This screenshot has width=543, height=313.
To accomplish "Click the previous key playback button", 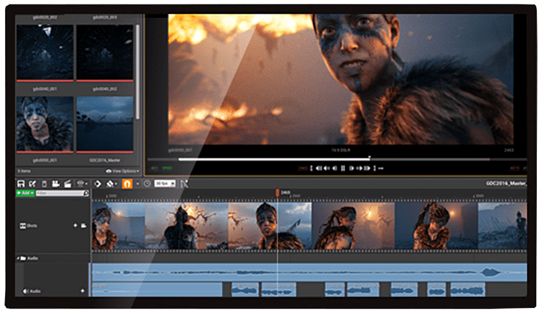I will (x=326, y=169).
